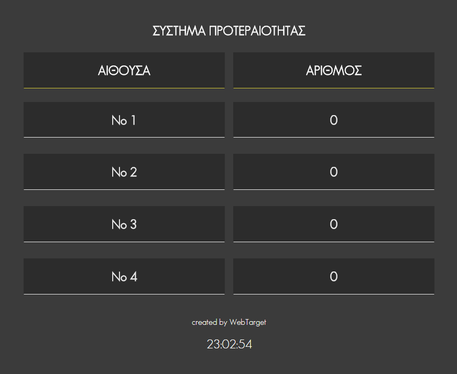Select the ΑΡΙΘΜΟΣ column header
Image resolution: width=457 pixels, height=374 pixels.
(334, 71)
